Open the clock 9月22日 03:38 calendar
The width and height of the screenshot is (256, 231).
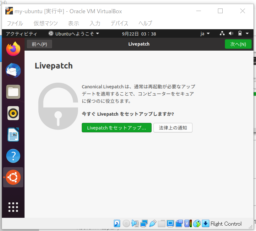(x=139, y=34)
